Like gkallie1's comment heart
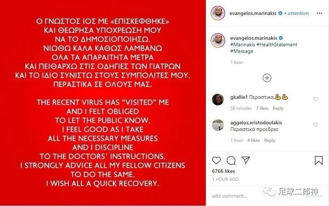329x206 pixels. pyautogui.click(x=315, y=99)
